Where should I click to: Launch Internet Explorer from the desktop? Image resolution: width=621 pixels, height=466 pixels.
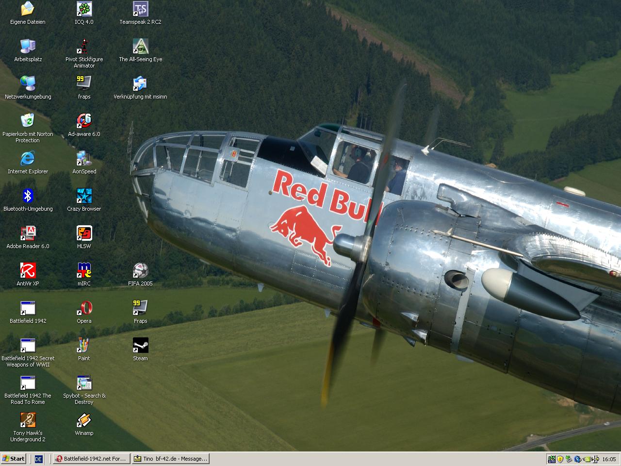pos(28,163)
